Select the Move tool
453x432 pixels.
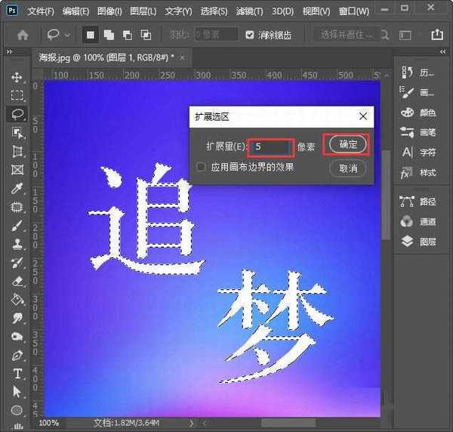click(x=17, y=78)
